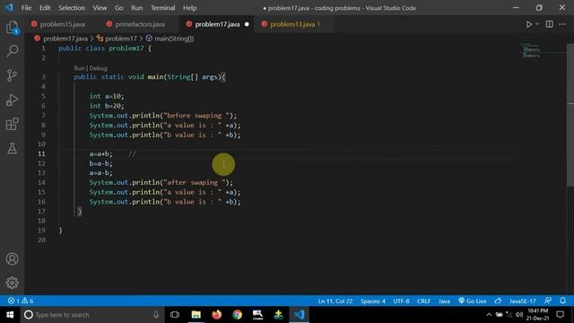This screenshot has width=574, height=323.
Task: Open Run and Debug view
Action: (12, 100)
